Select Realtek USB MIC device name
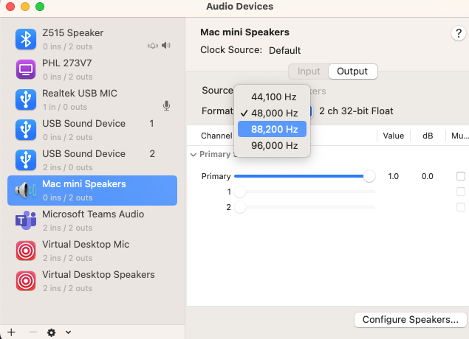Viewport: 469px width, 339px height. (80, 93)
